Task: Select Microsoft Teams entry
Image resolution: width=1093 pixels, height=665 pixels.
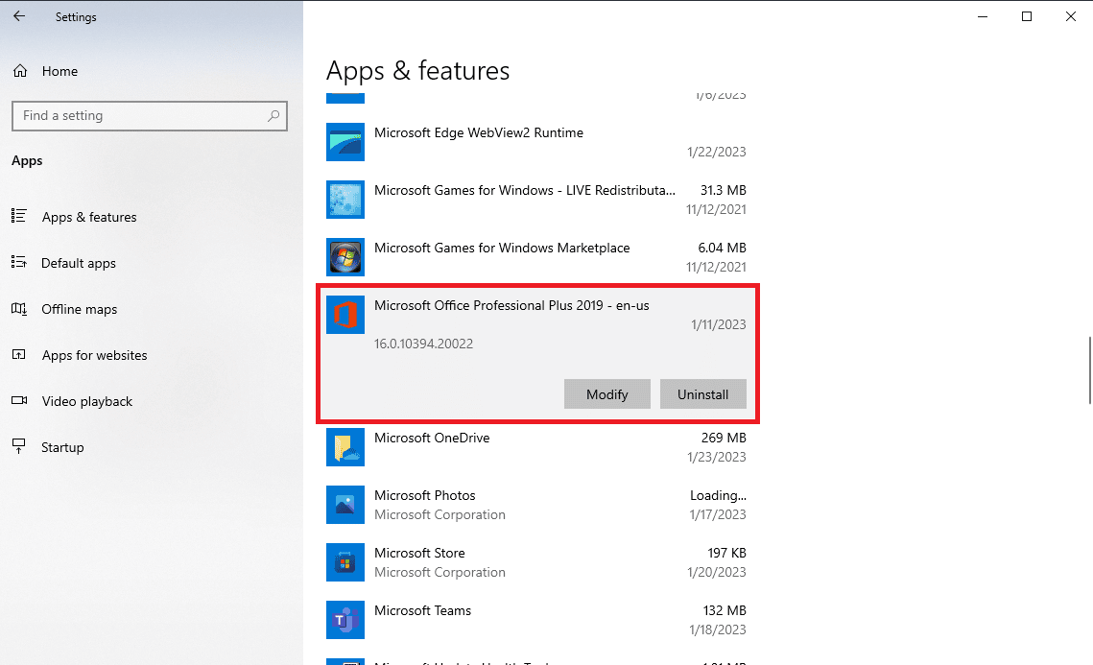Action: (x=536, y=620)
